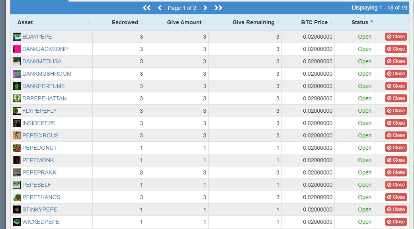
Task: Open the PEPECIRCUS asset link
Action: point(40,135)
